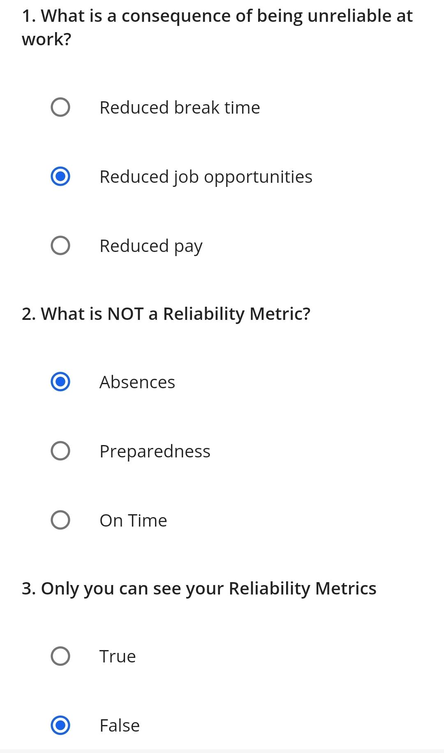444x753 pixels.
Task: Select the Reduced break time radio button
Action: click(x=61, y=107)
